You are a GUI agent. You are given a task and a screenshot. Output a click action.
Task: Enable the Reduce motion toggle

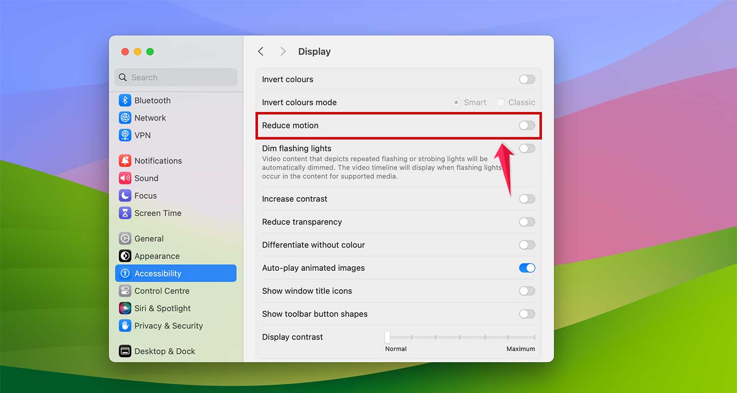point(526,125)
